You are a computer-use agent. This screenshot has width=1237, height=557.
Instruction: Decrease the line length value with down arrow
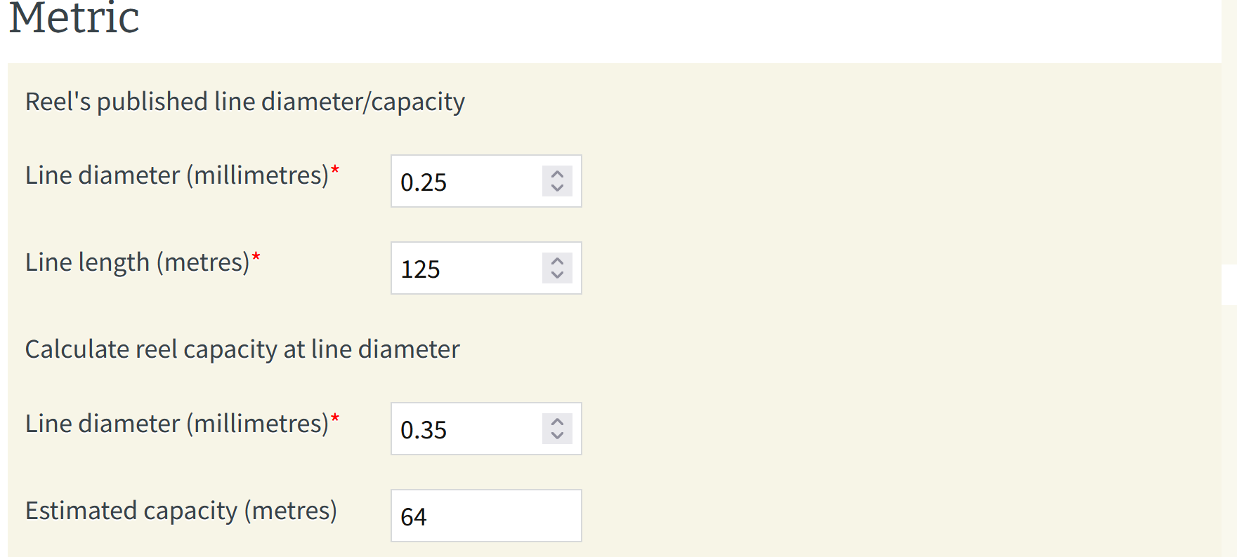click(x=557, y=275)
